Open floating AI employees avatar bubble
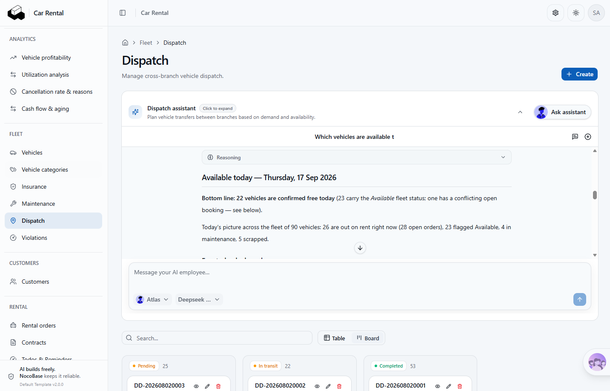 [x=597, y=362]
